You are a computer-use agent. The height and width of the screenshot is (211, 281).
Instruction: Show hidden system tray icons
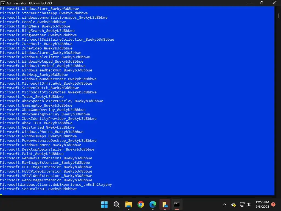pos(225,204)
